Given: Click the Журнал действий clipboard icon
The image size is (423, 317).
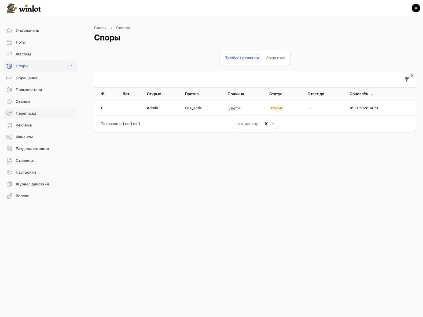Looking at the screenshot, I should point(9,184).
